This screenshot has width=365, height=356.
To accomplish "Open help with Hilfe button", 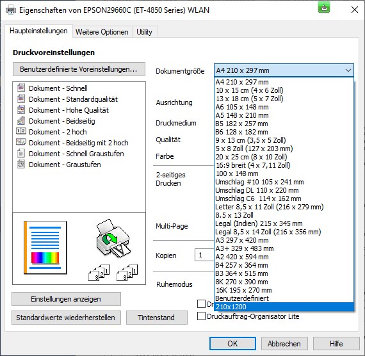I will click(336, 343).
